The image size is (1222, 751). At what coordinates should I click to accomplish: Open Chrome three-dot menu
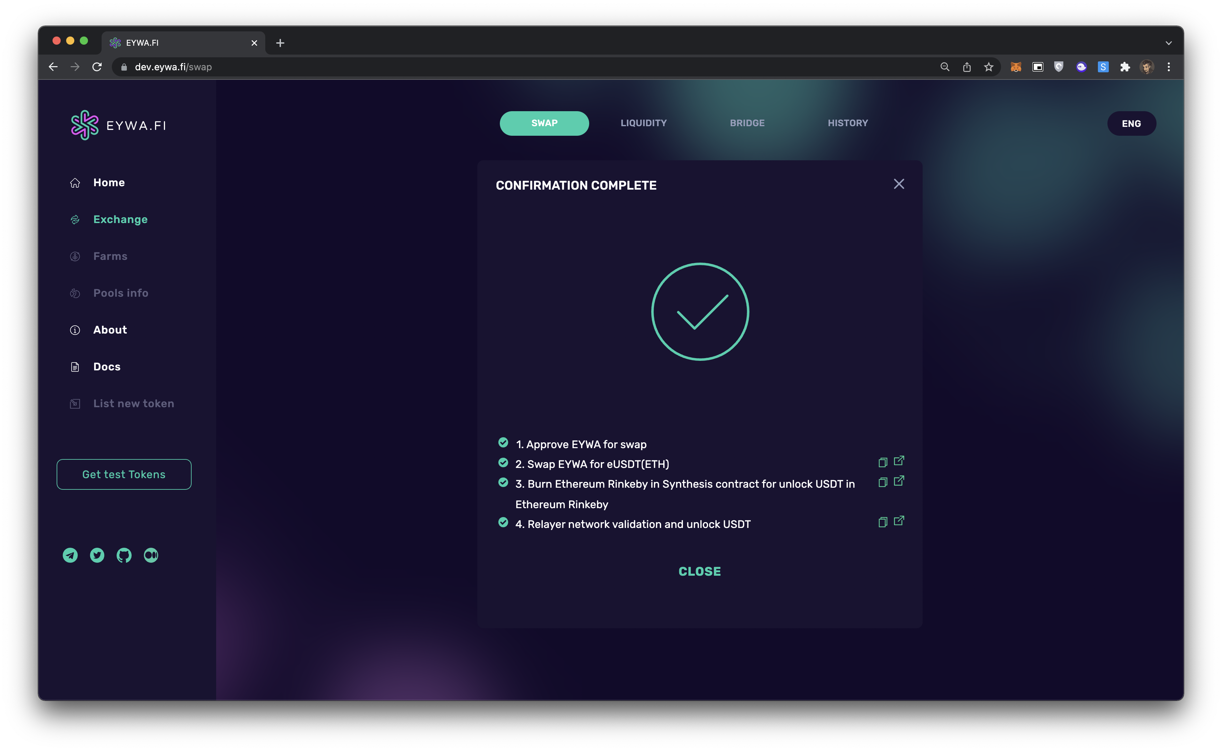click(1168, 67)
